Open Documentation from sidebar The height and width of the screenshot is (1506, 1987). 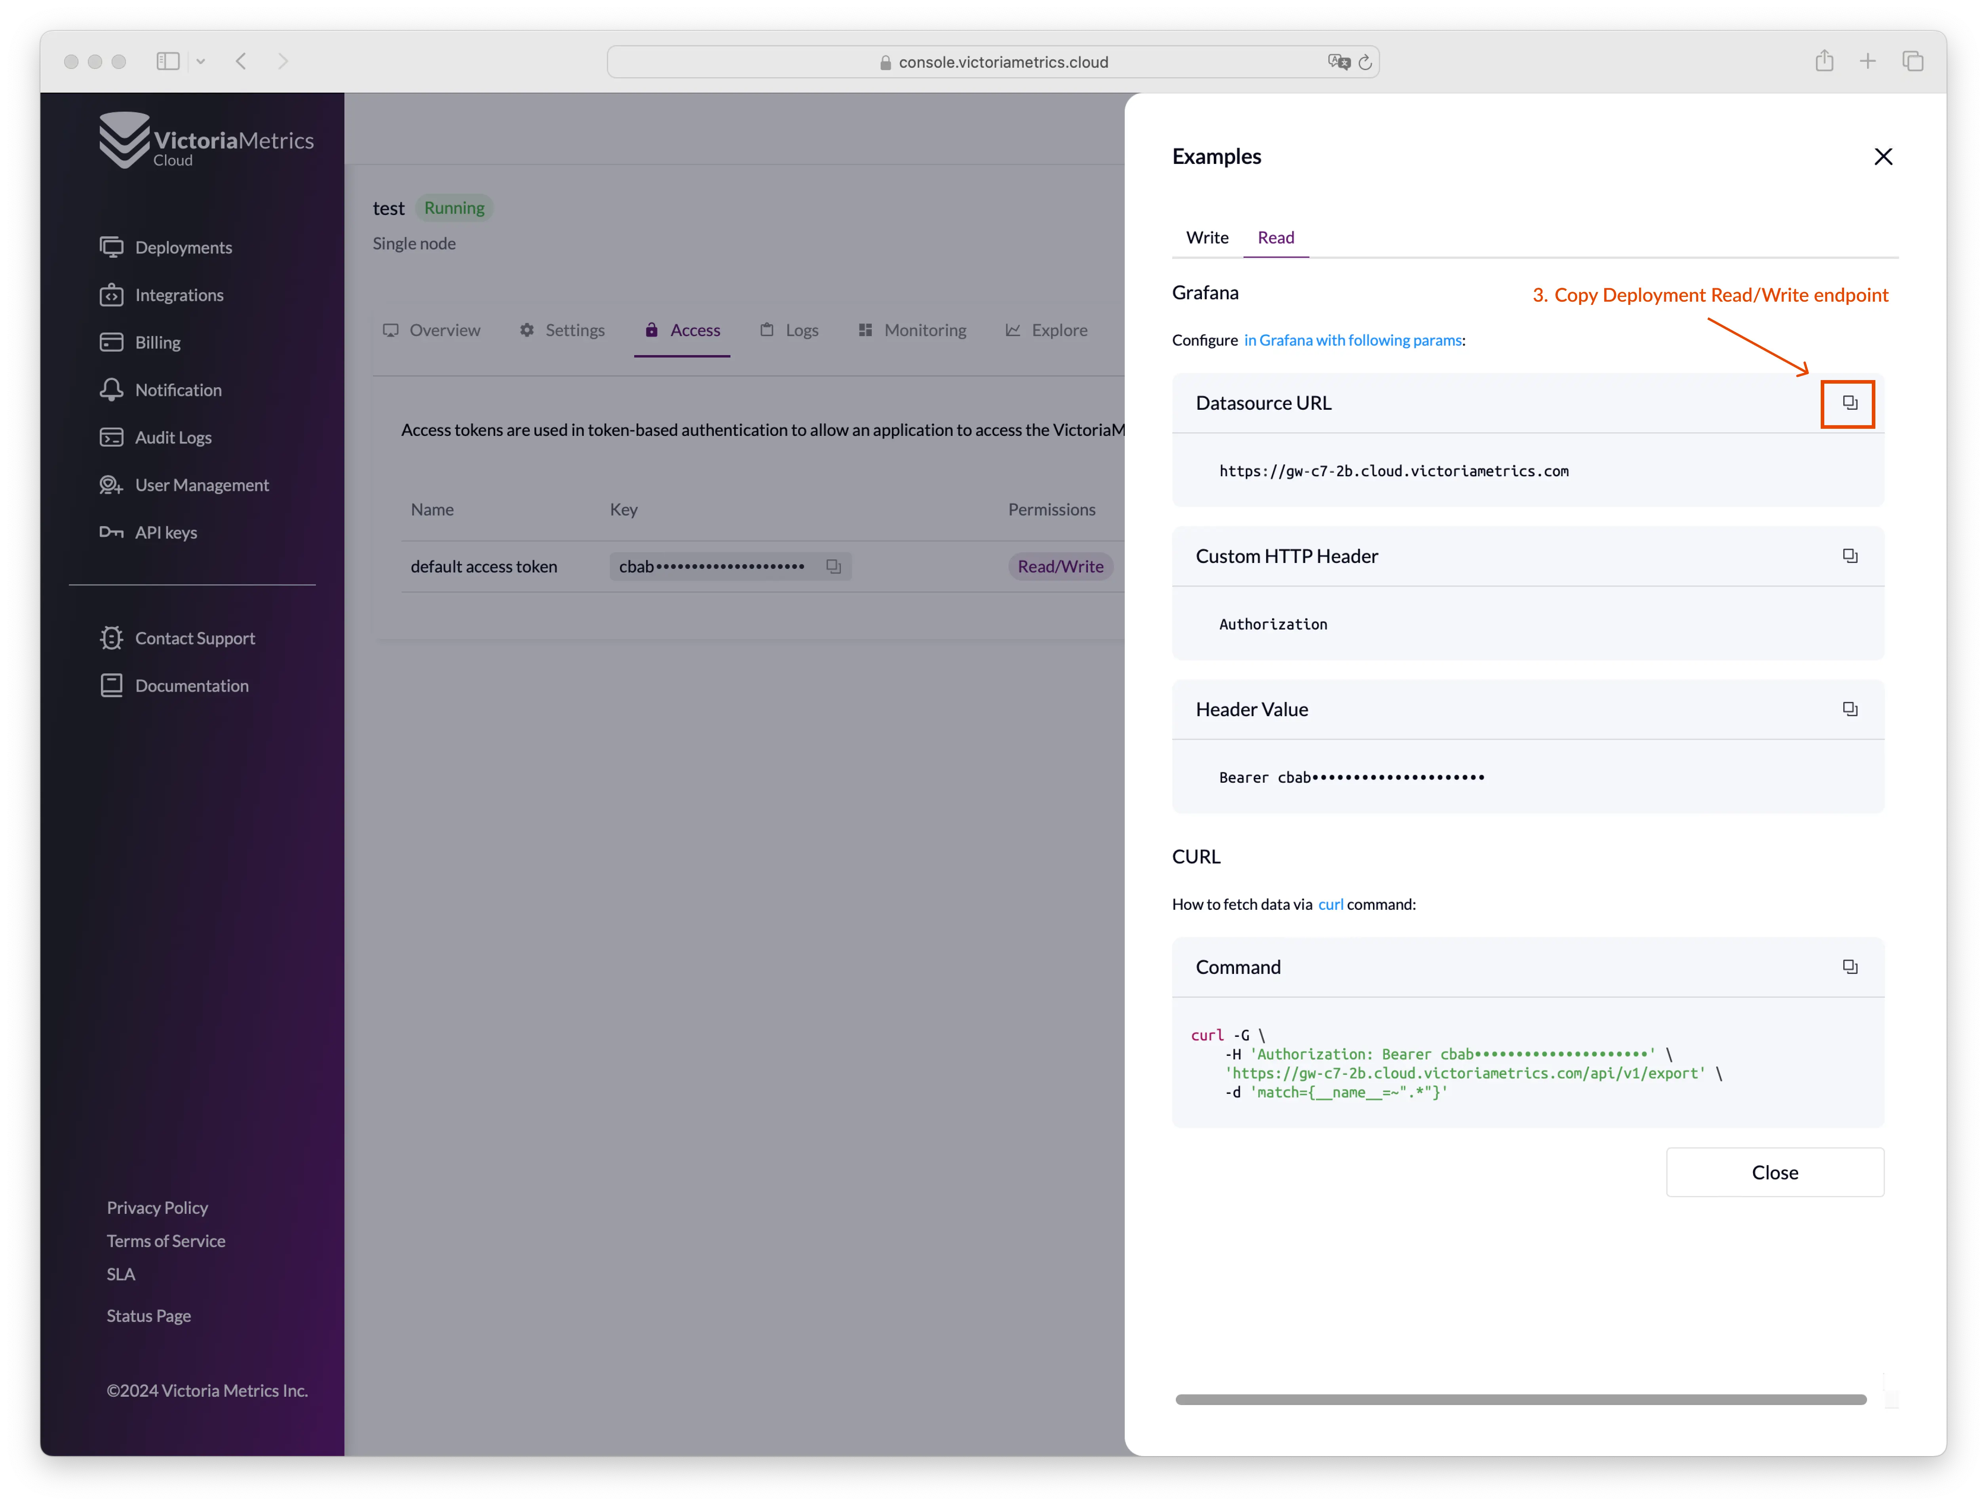[174, 686]
